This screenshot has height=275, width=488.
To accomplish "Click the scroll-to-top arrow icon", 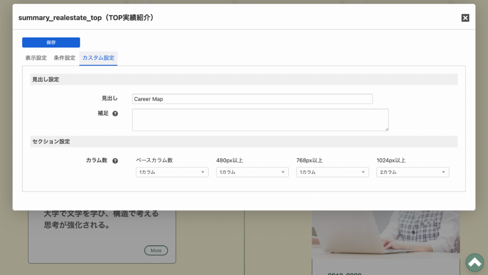I will (475, 262).
